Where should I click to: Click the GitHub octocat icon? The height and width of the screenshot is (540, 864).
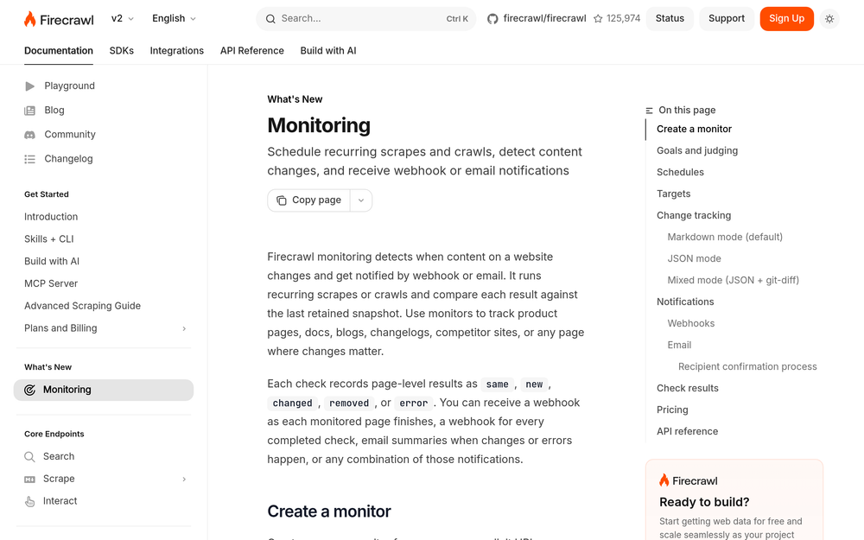tap(492, 19)
